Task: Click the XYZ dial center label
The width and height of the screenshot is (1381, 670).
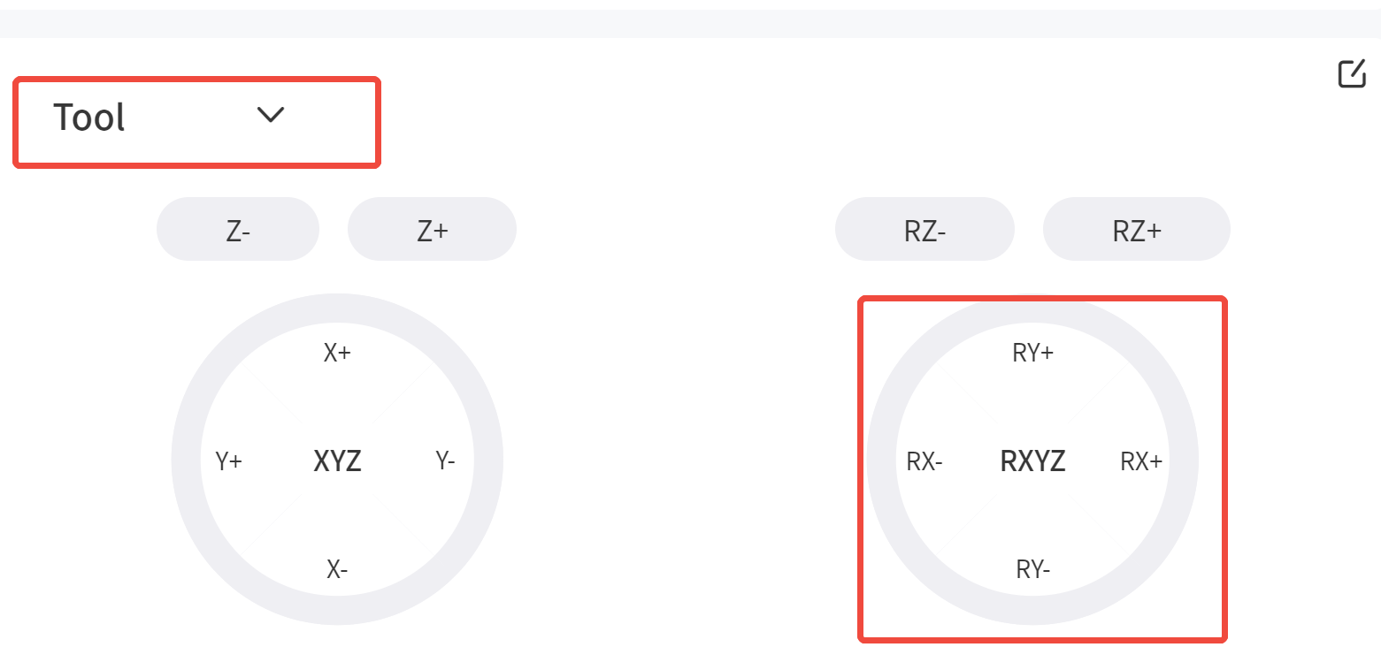Action: [337, 461]
